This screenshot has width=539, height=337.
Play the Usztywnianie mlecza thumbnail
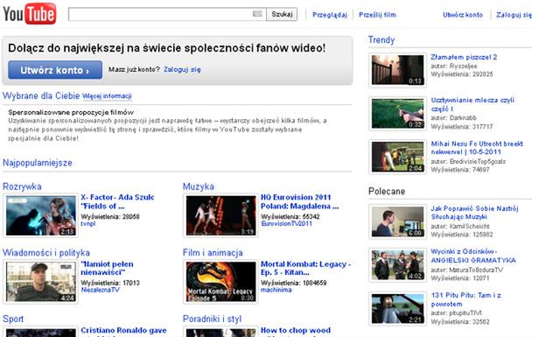397,114
